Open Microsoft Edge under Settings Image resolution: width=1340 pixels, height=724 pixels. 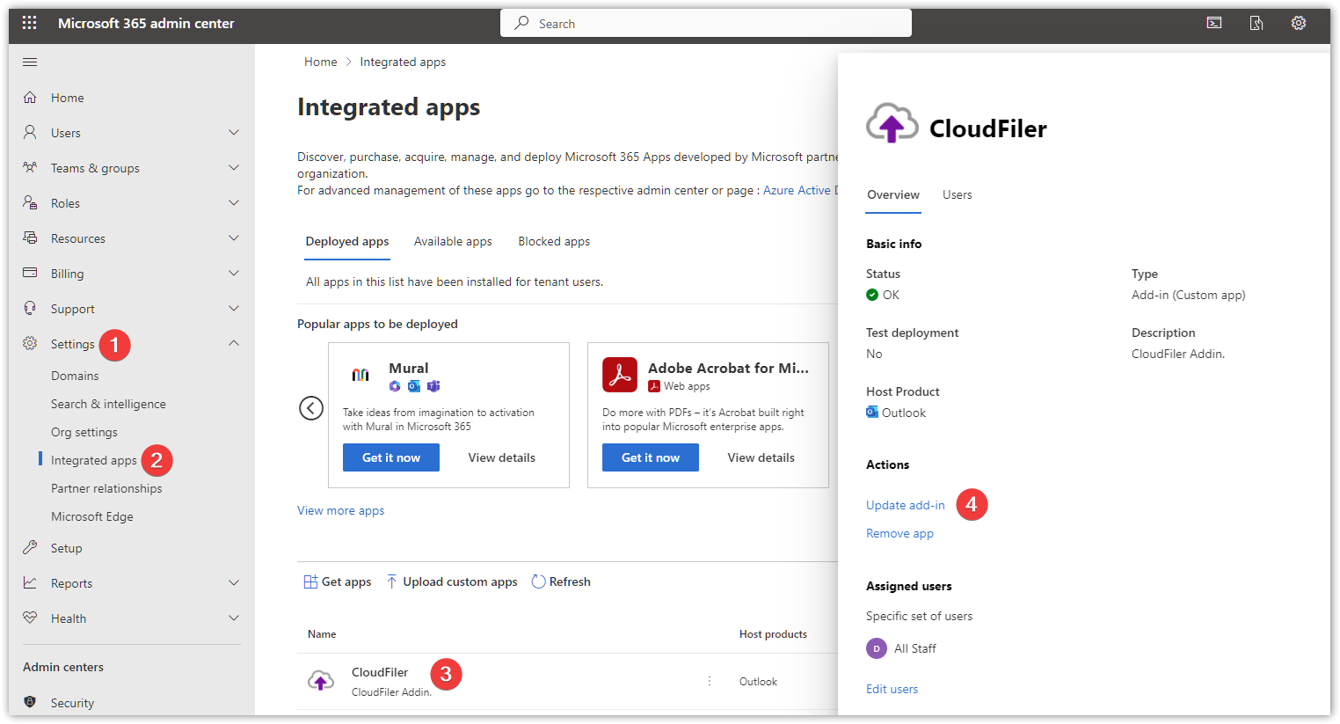pyautogui.click(x=92, y=516)
